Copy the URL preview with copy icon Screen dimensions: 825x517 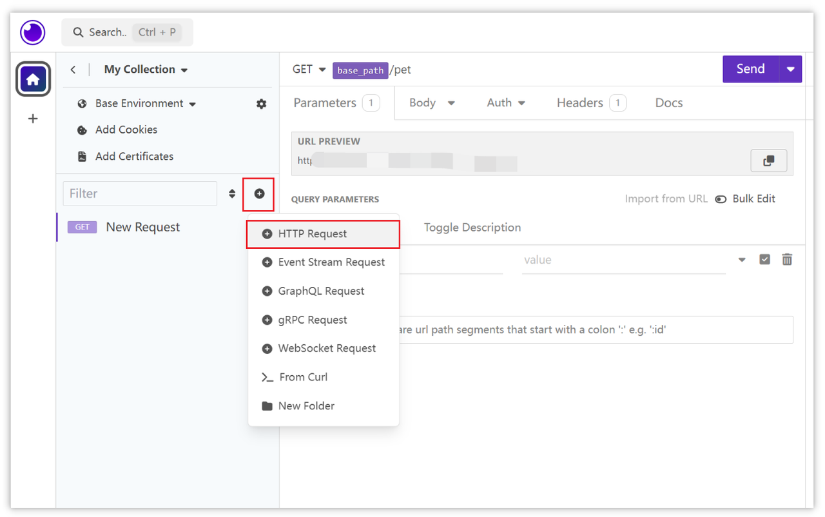[x=769, y=161]
